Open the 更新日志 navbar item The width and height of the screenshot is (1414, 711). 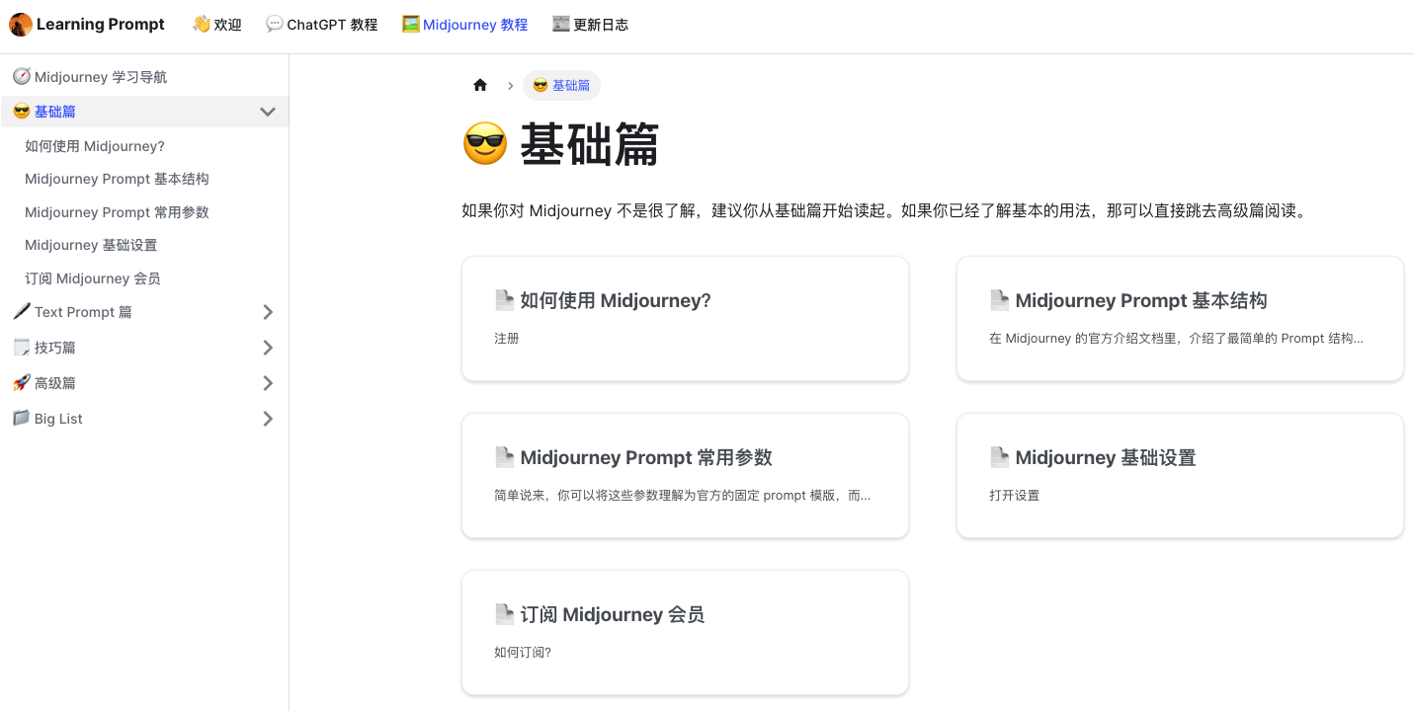pyautogui.click(x=591, y=25)
